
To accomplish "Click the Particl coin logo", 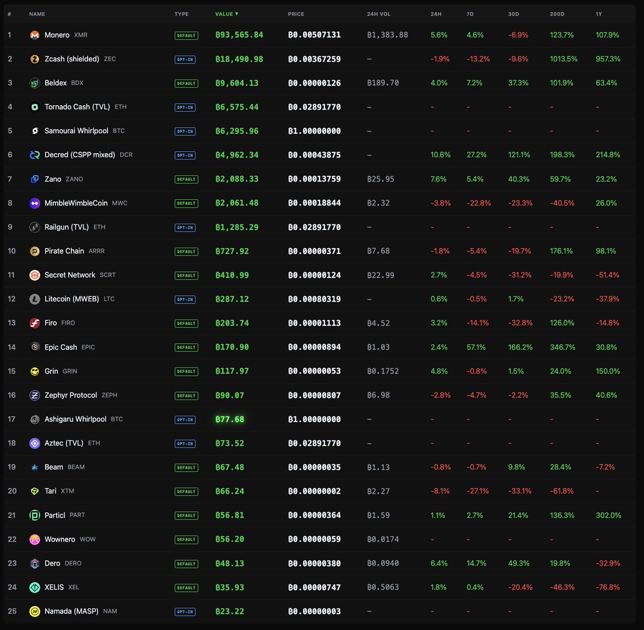I will tap(34, 515).
